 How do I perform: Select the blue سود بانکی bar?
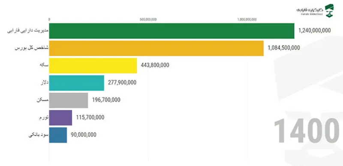click(58, 135)
